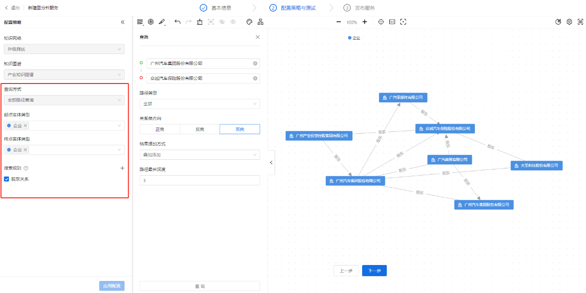Select the 众诚汽车保险股份有限公司 graph node
586x293 pixels.
pyautogui.click(x=445, y=129)
